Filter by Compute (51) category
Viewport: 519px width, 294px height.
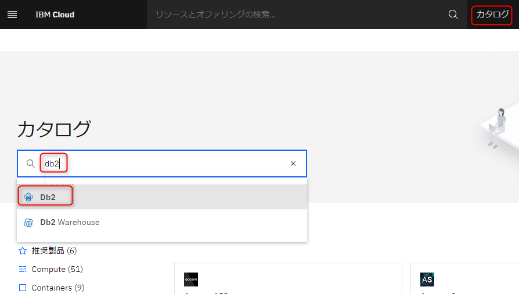tap(57, 269)
